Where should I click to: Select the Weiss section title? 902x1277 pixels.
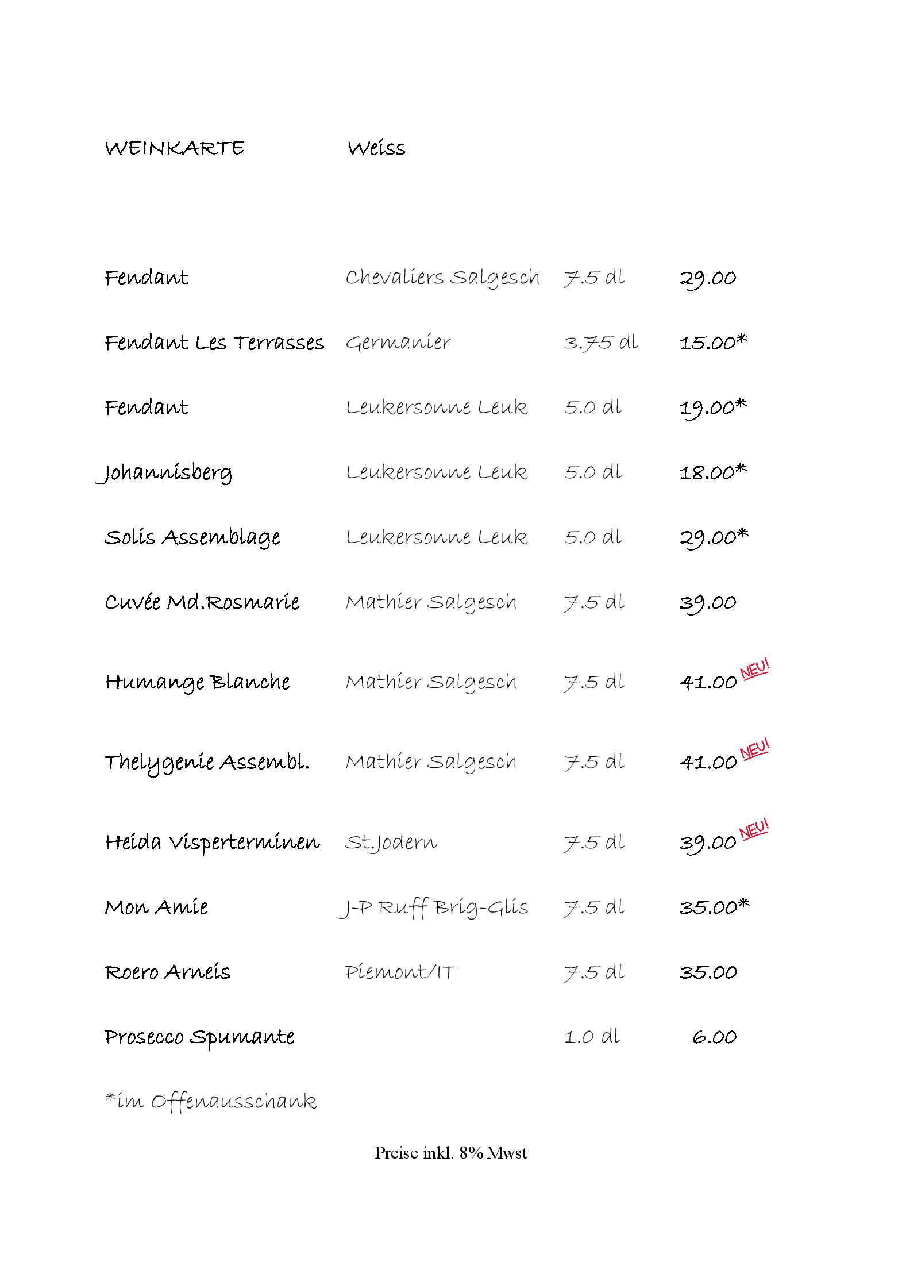(x=376, y=148)
